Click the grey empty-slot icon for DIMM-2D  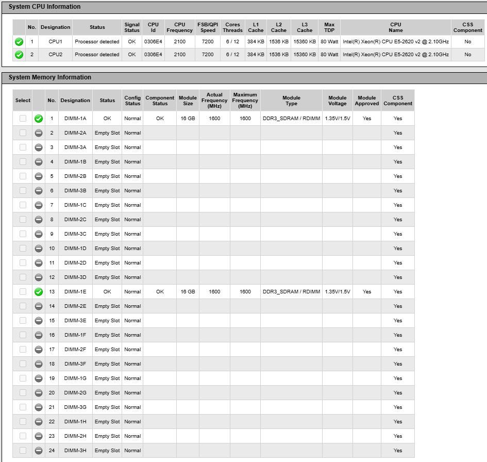point(39,263)
